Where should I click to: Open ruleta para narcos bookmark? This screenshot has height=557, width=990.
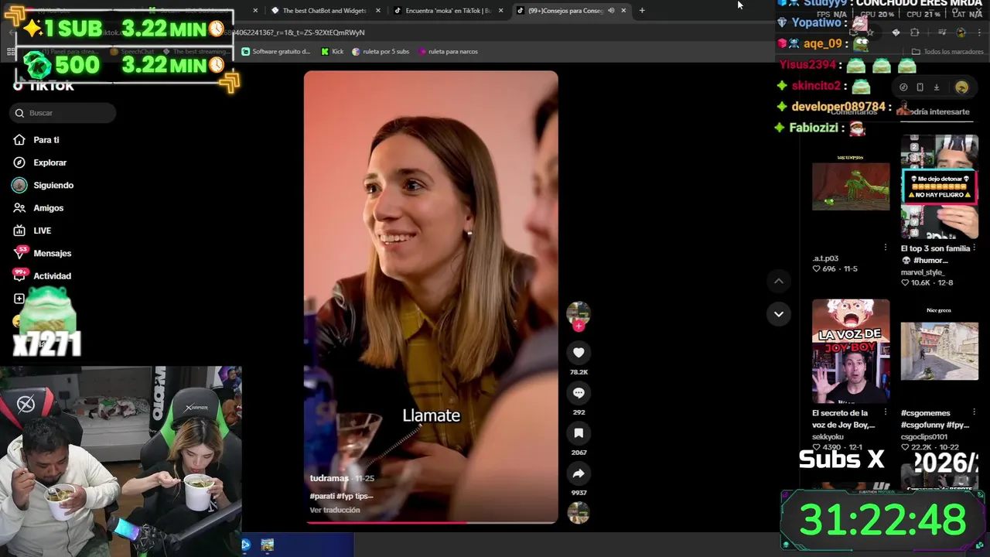pyautogui.click(x=447, y=52)
